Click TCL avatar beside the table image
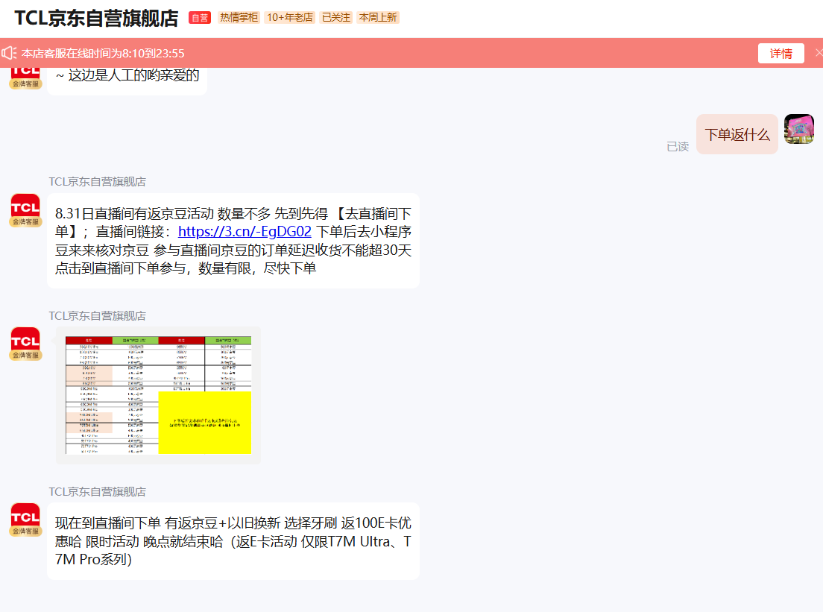 [25, 344]
